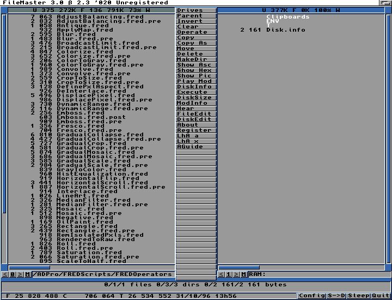Image resolution: width=392 pixels, height=300 pixels.
Task: Open FileEdit
Action: [196, 114]
